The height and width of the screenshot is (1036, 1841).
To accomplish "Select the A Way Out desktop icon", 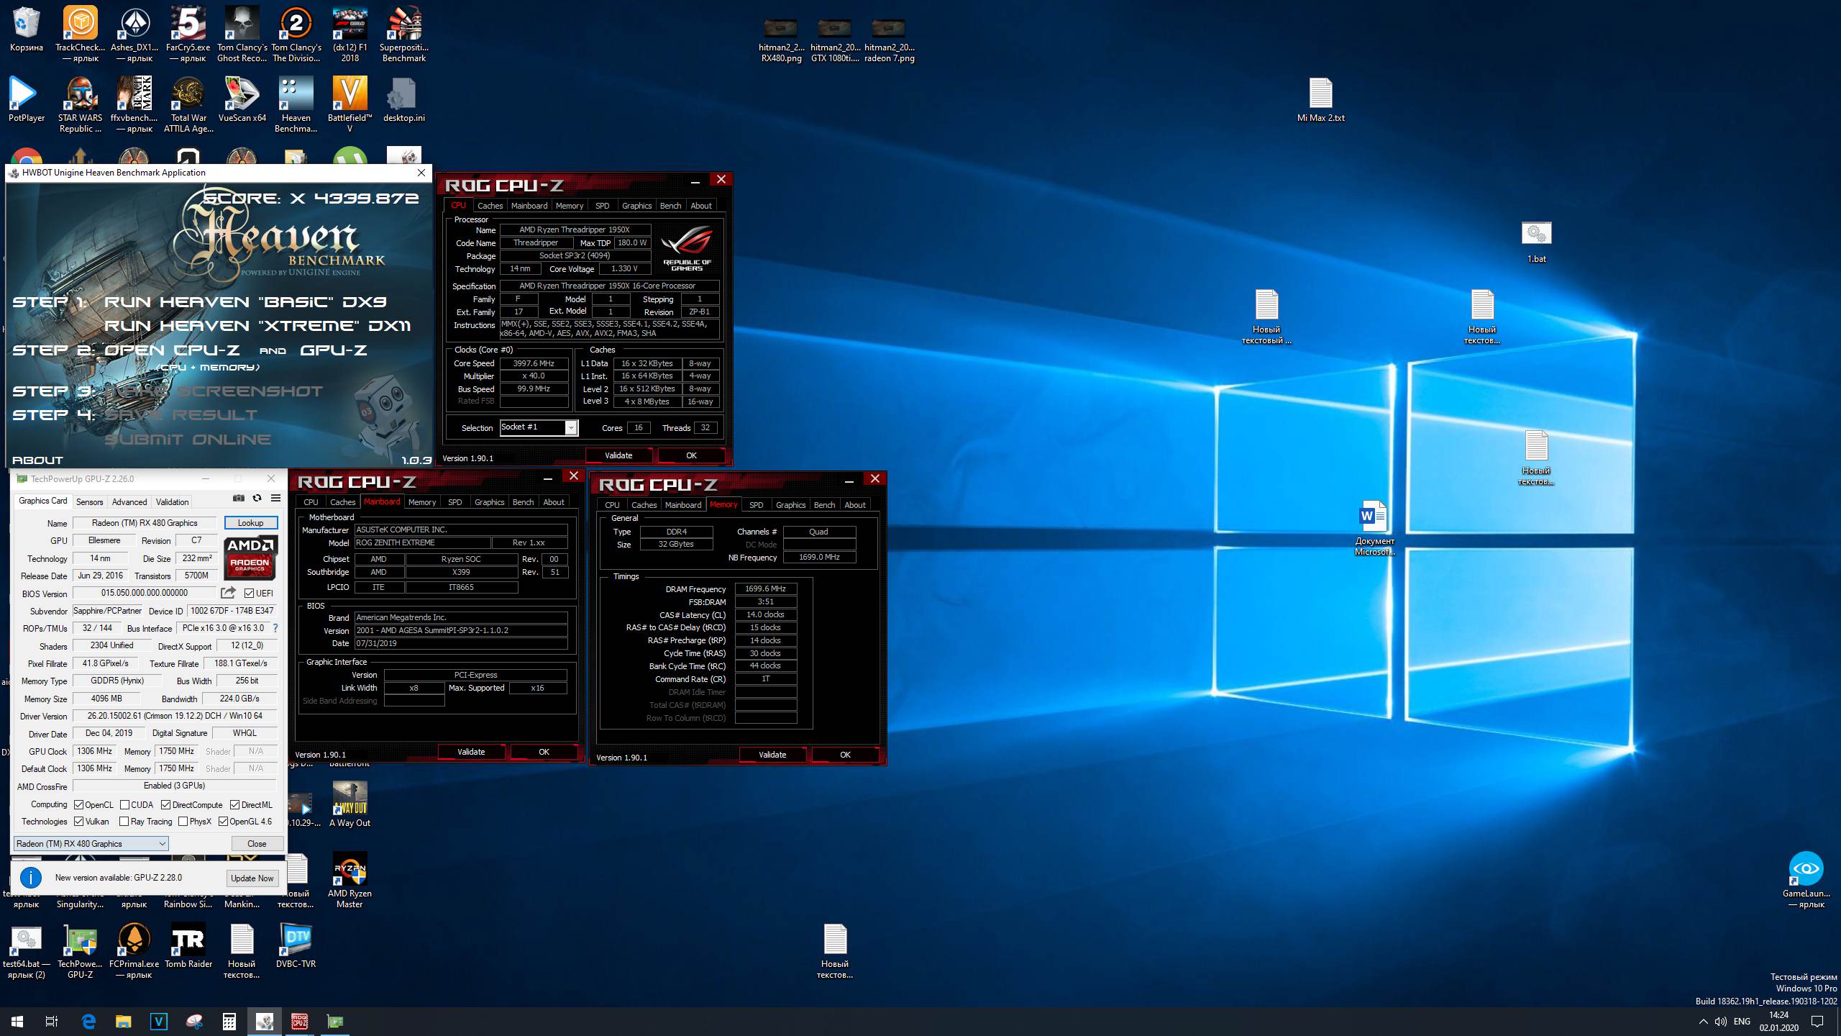I will pos(350,804).
